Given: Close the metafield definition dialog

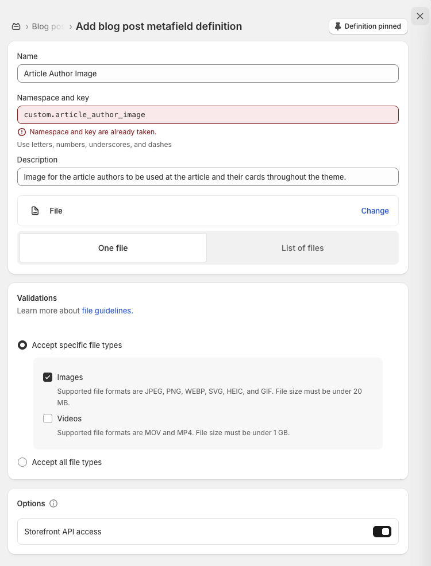Looking at the screenshot, I should tap(420, 16).
